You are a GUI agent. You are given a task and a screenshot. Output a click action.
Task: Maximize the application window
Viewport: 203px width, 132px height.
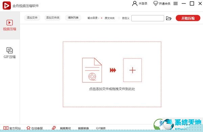click(x=192, y=3)
